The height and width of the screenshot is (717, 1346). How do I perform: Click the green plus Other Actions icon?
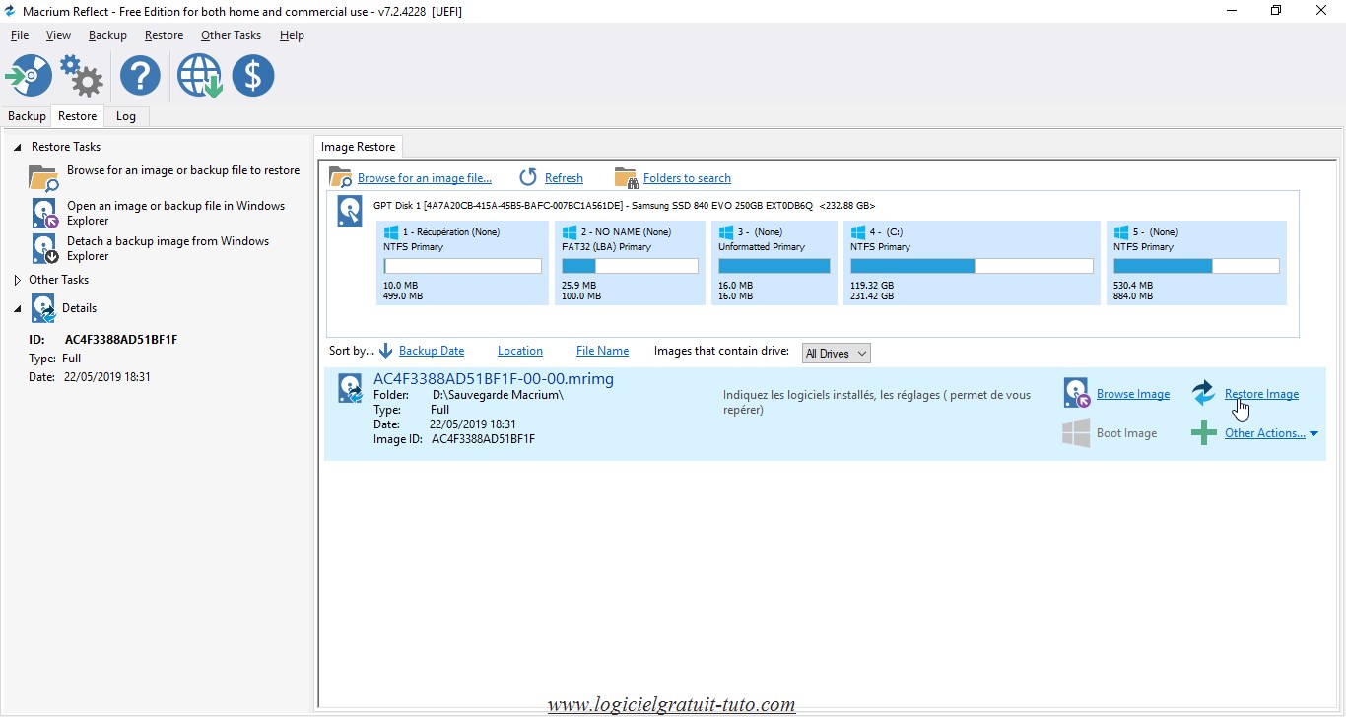pyautogui.click(x=1203, y=432)
